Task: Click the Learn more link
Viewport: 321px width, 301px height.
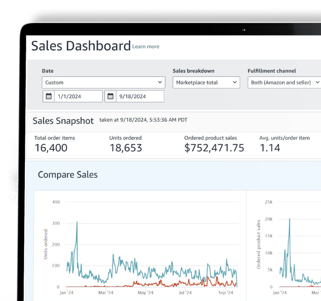Action: [146, 47]
